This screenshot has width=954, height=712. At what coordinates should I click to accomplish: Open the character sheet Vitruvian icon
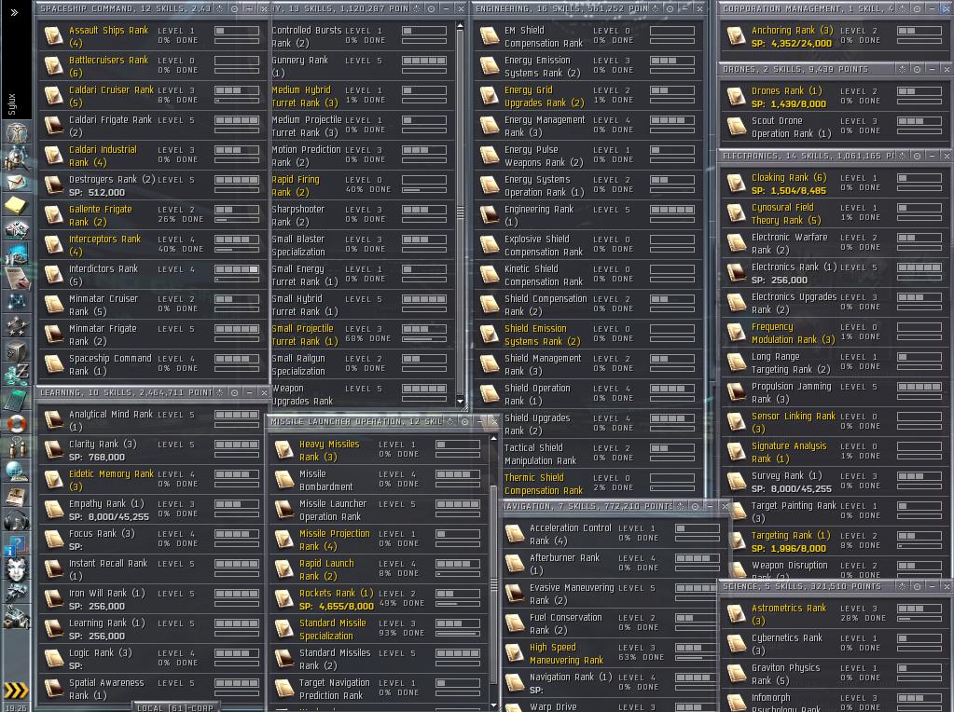click(16, 132)
